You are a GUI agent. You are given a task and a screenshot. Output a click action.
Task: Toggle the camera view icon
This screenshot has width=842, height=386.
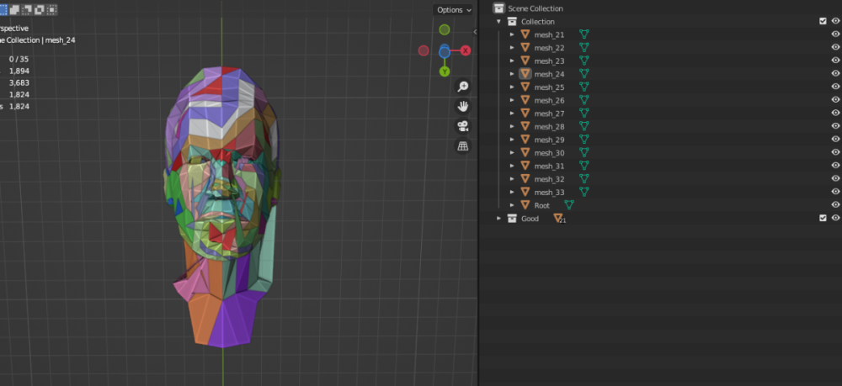tap(462, 126)
